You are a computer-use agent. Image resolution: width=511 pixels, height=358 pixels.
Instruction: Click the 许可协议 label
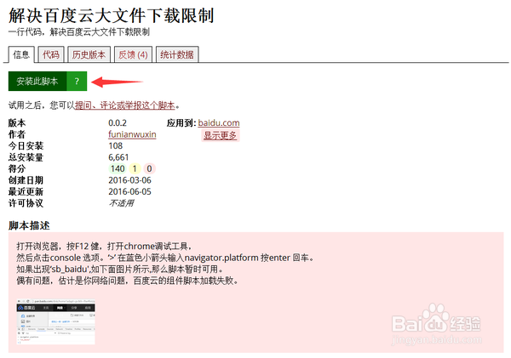[x=26, y=203]
